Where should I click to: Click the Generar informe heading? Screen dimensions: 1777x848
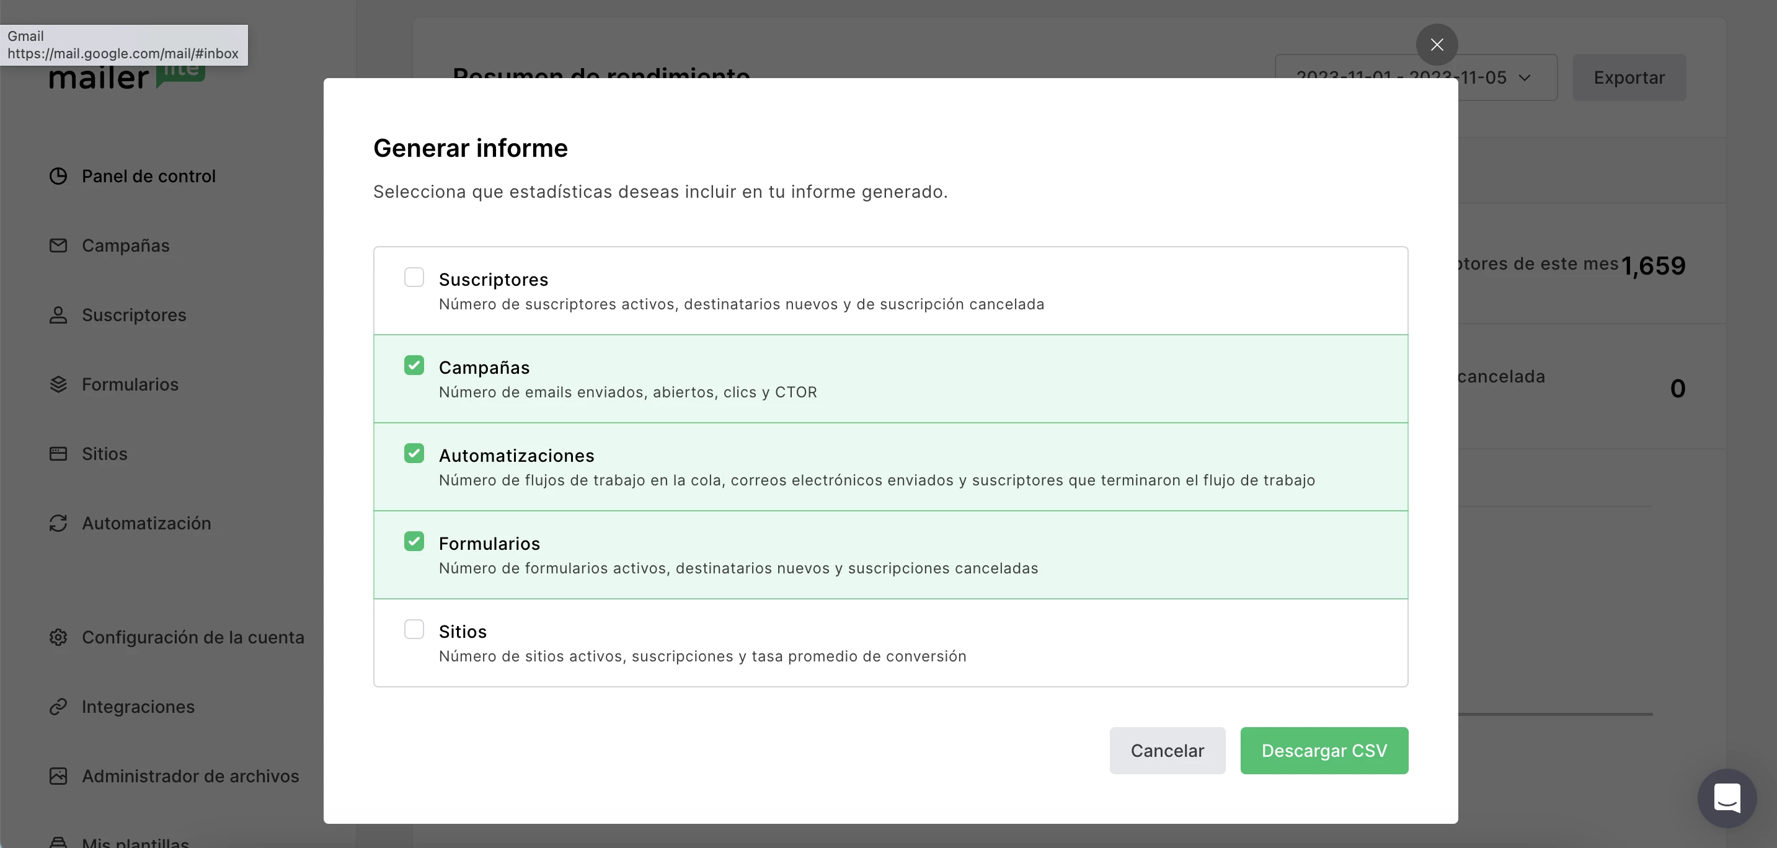pyautogui.click(x=471, y=148)
